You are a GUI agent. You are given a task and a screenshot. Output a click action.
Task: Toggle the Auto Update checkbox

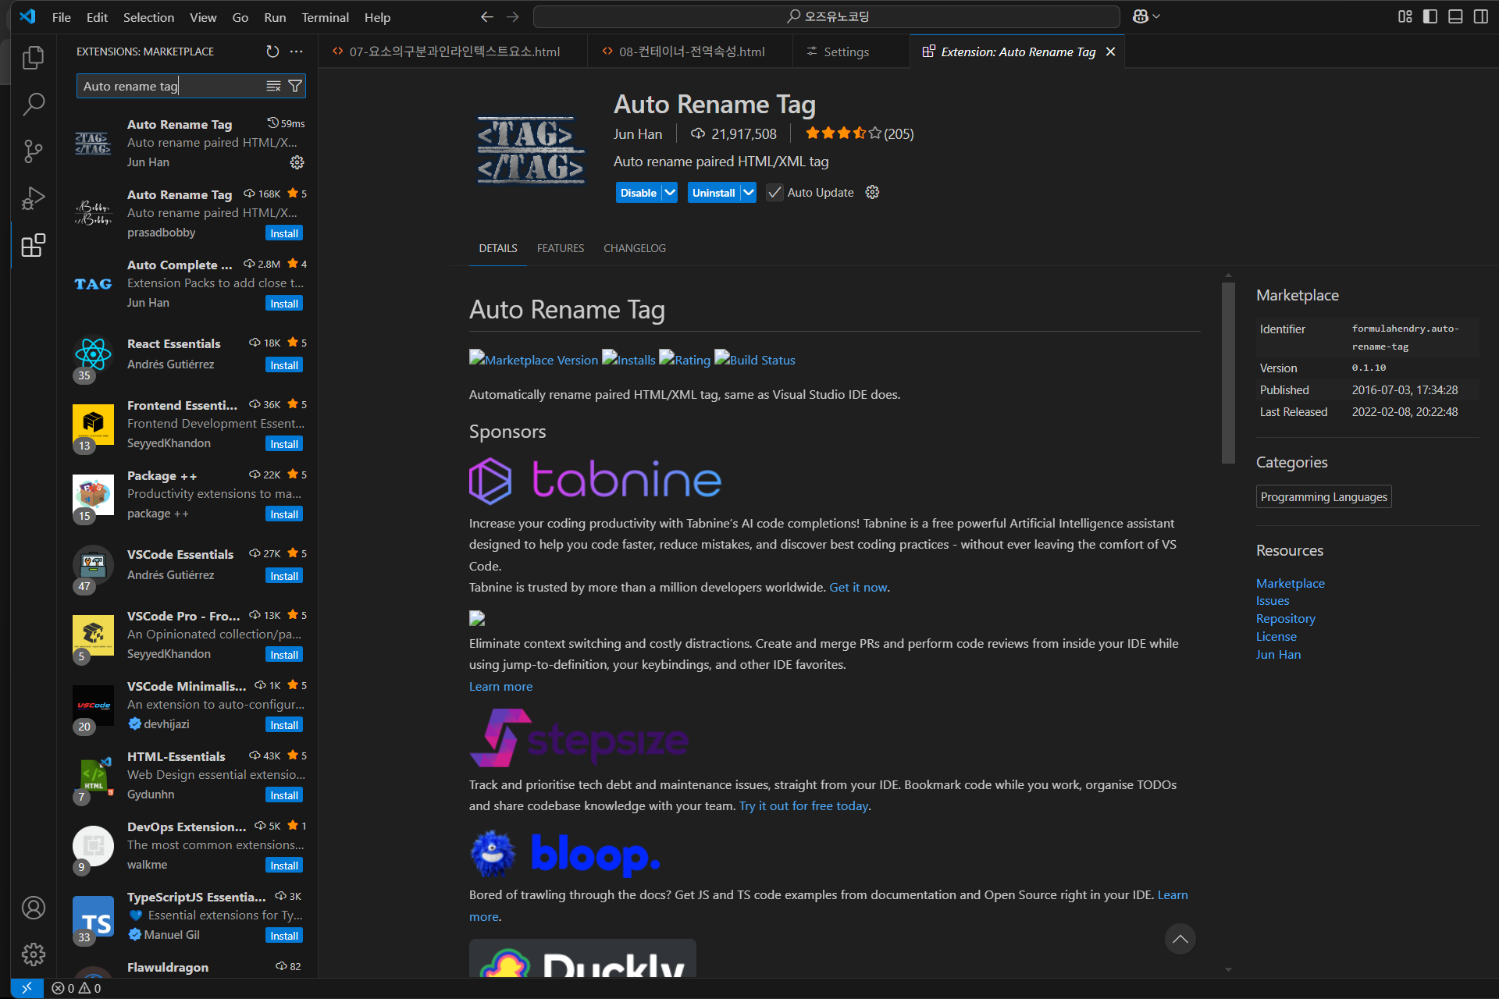(x=774, y=193)
